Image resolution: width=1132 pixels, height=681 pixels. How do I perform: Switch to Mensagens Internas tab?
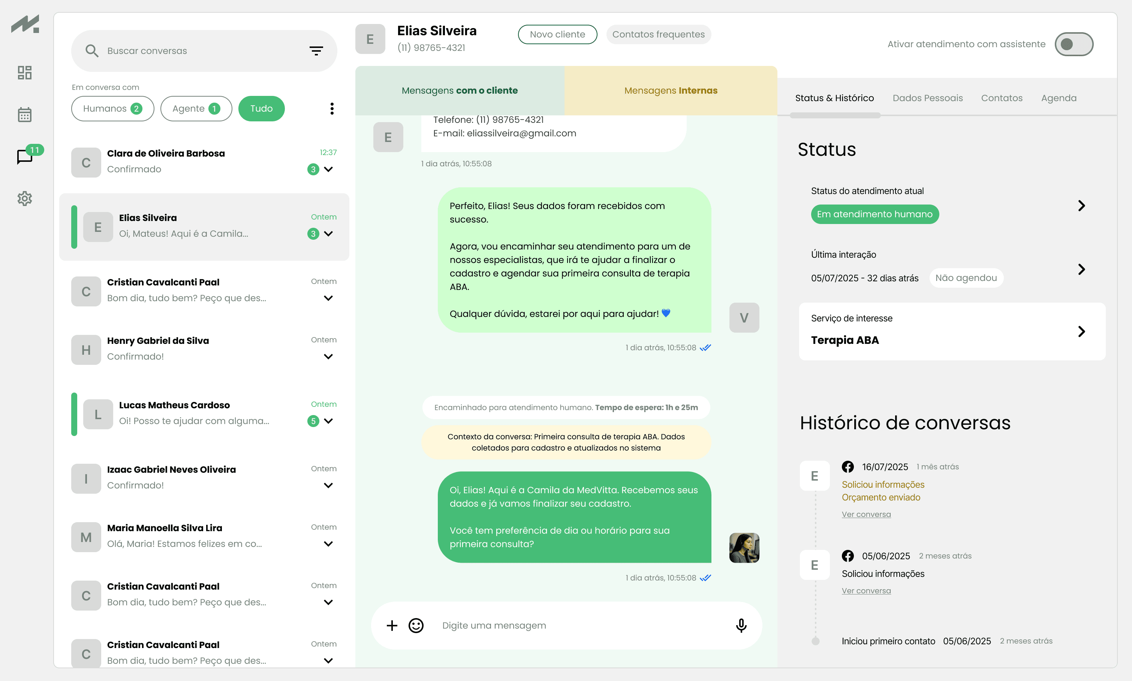pyautogui.click(x=670, y=90)
